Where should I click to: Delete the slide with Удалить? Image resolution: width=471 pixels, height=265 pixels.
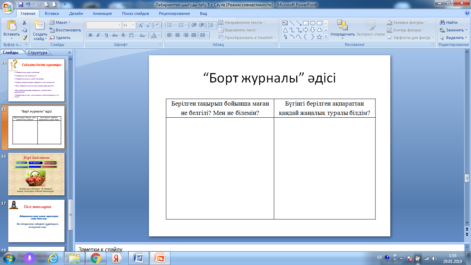tap(60, 38)
